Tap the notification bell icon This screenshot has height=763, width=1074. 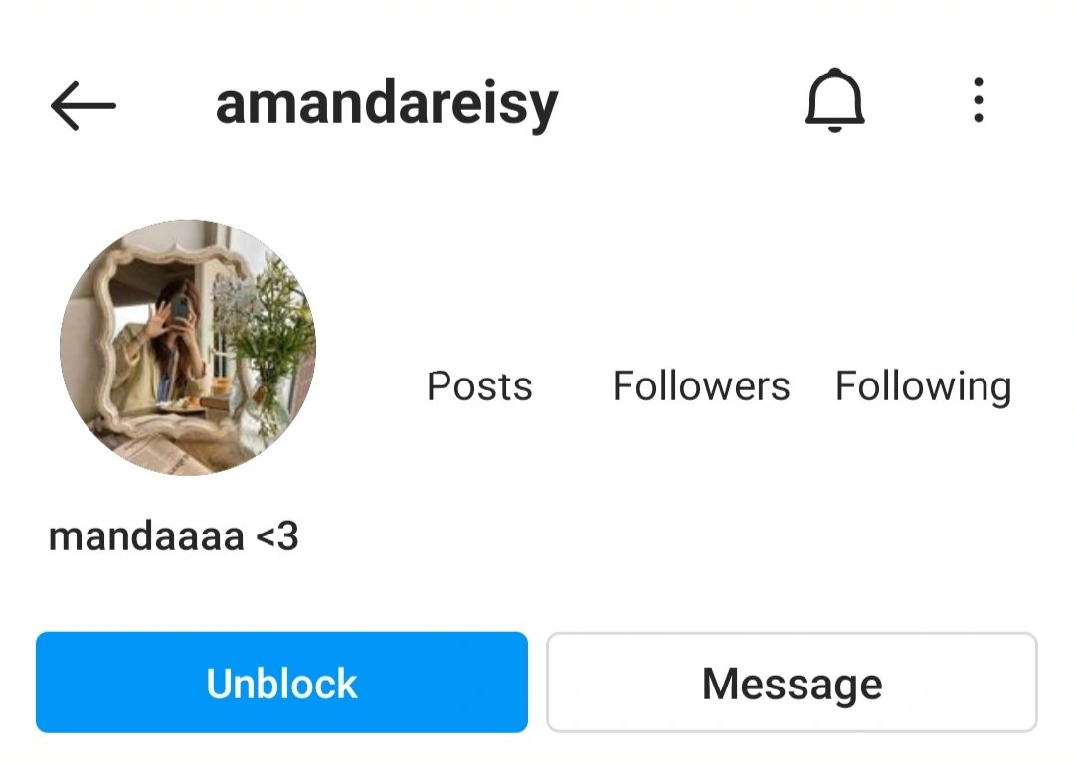point(834,100)
